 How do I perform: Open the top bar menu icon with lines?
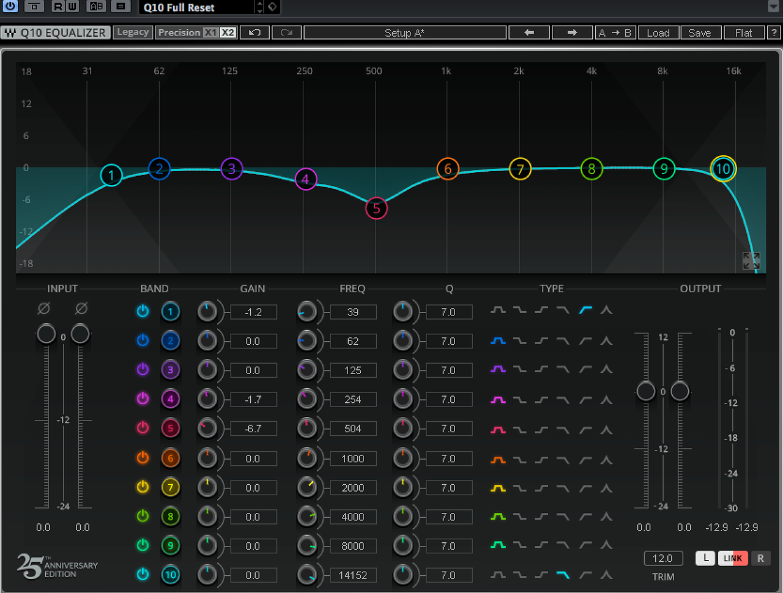click(121, 7)
